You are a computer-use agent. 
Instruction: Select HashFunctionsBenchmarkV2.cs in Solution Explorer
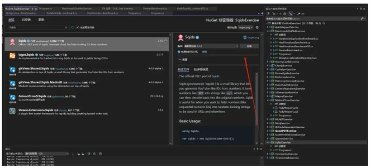[296, 47]
